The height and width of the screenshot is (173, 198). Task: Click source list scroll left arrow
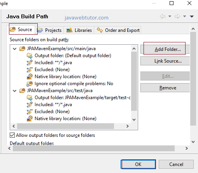[x=14, y=126]
